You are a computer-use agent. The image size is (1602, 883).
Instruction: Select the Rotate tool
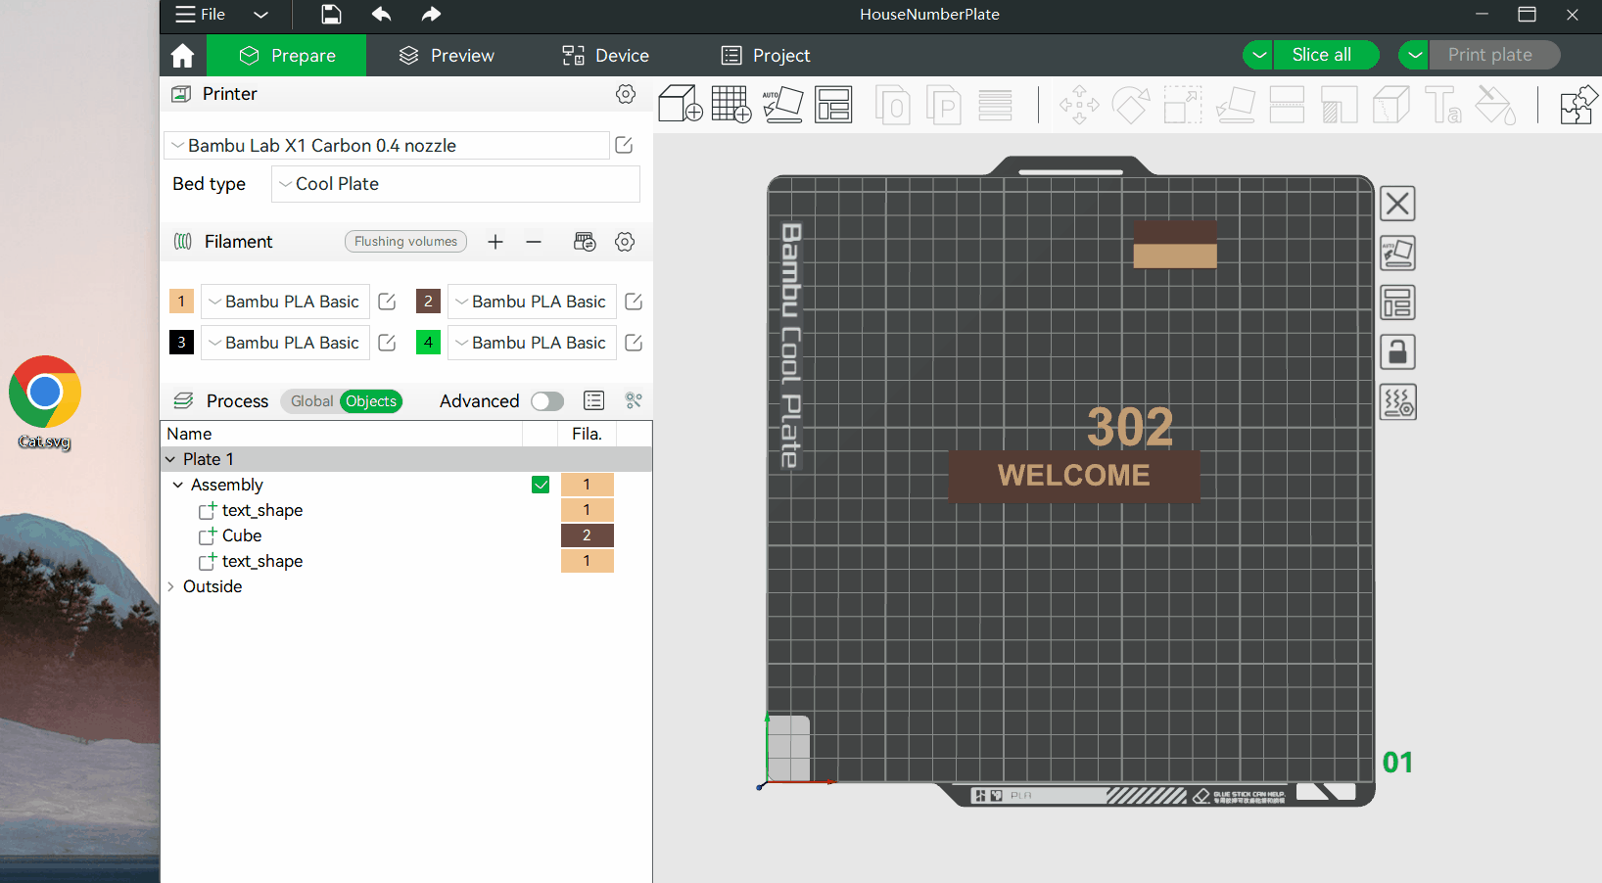[x=1130, y=105]
